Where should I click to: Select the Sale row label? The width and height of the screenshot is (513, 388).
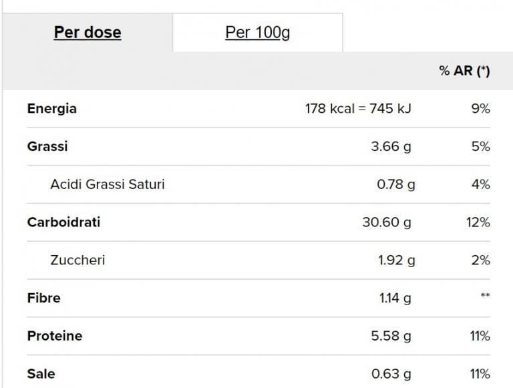tap(41, 374)
